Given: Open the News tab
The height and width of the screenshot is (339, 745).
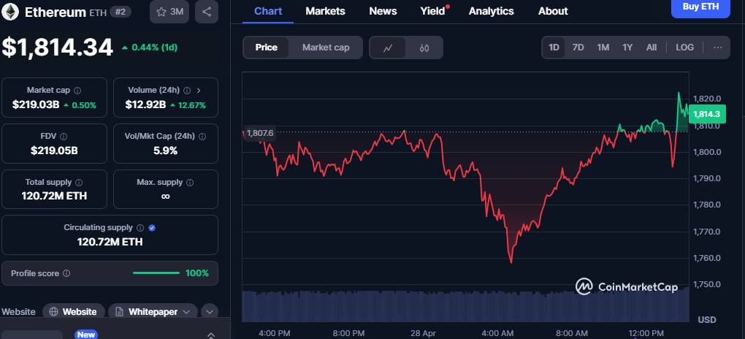Looking at the screenshot, I should (x=383, y=11).
